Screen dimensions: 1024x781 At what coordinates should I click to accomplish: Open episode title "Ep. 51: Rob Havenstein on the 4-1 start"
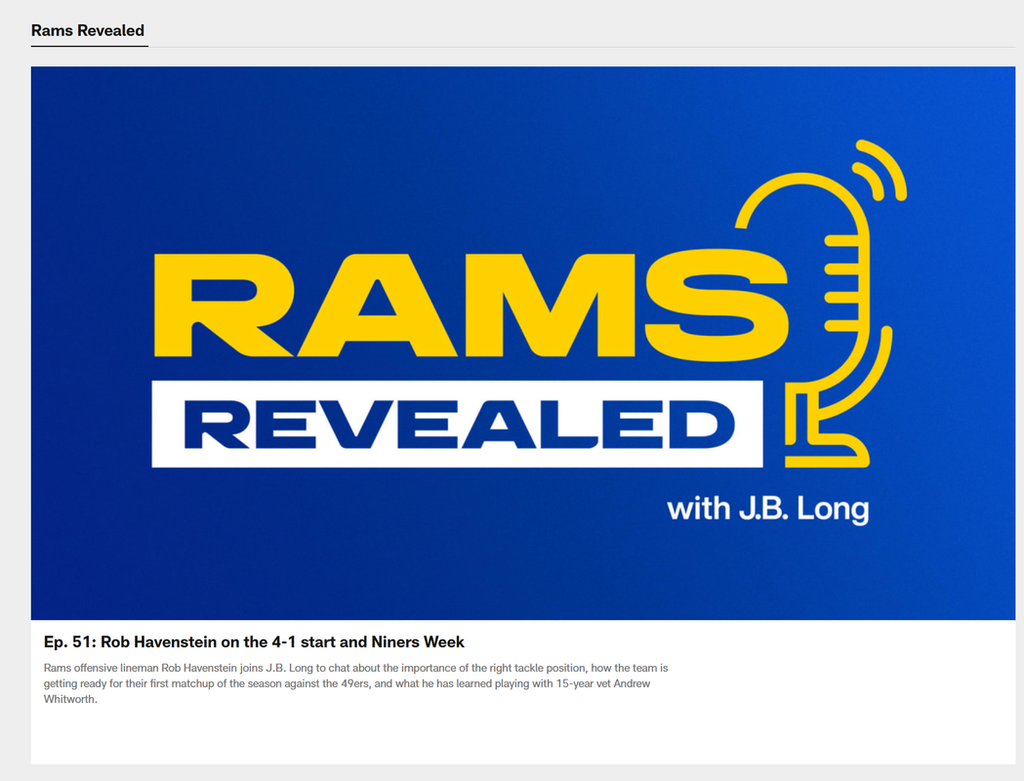(x=254, y=642)
